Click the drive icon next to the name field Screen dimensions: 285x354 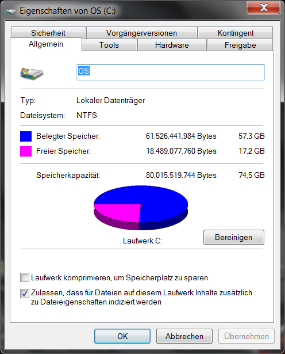[32, 74]
